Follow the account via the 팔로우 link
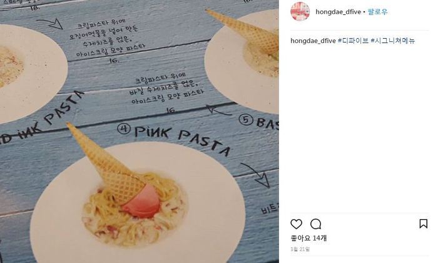This screenshot has width=438, height=263. click(x=378, y=12)
